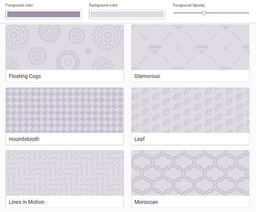
Task: Click the Glamorous label
Action: coord(147,76)
